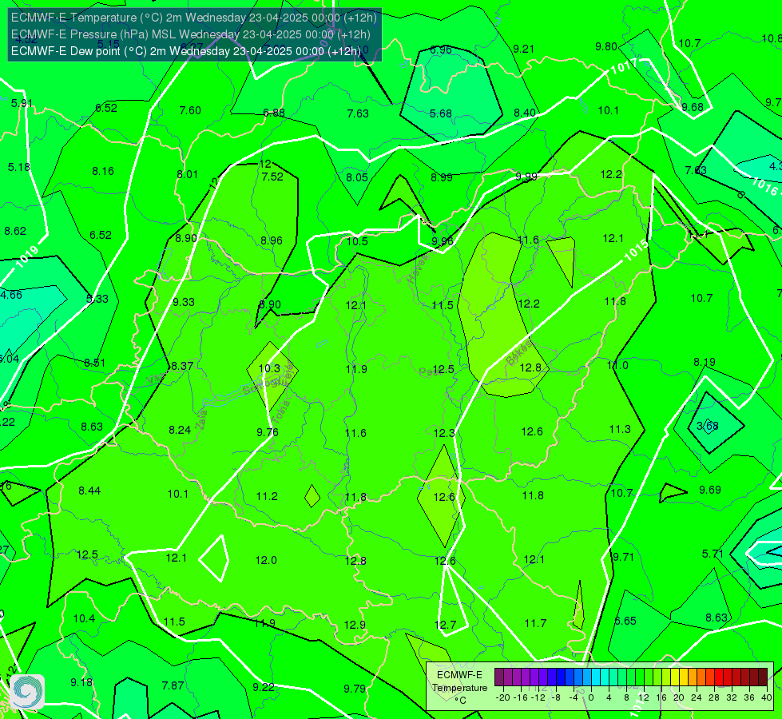Click the 8.19 temperature value
The image size is (782, 719).
705,362
